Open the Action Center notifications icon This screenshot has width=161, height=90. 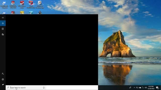coord(157,87)
